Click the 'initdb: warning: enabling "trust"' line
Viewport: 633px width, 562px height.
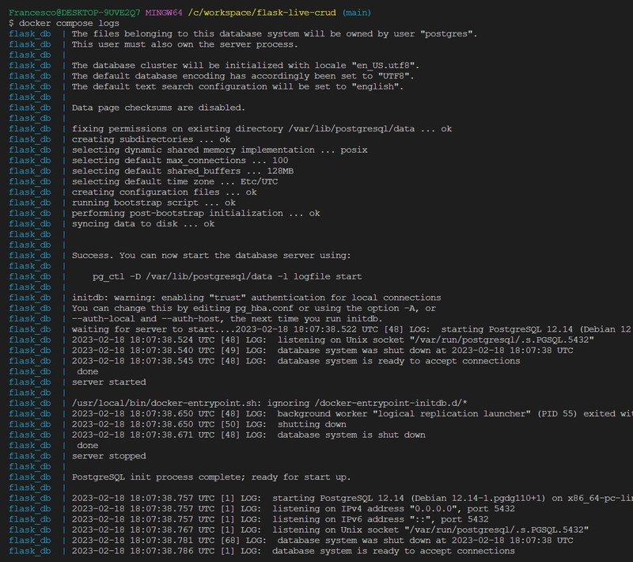pyautogui.click(x=256, y=298)
